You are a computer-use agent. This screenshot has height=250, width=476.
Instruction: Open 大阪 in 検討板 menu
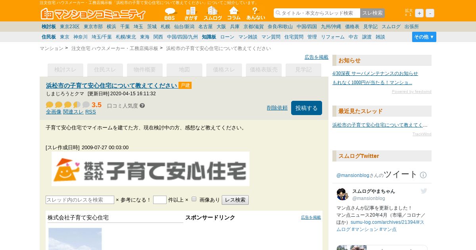point(221,27)
